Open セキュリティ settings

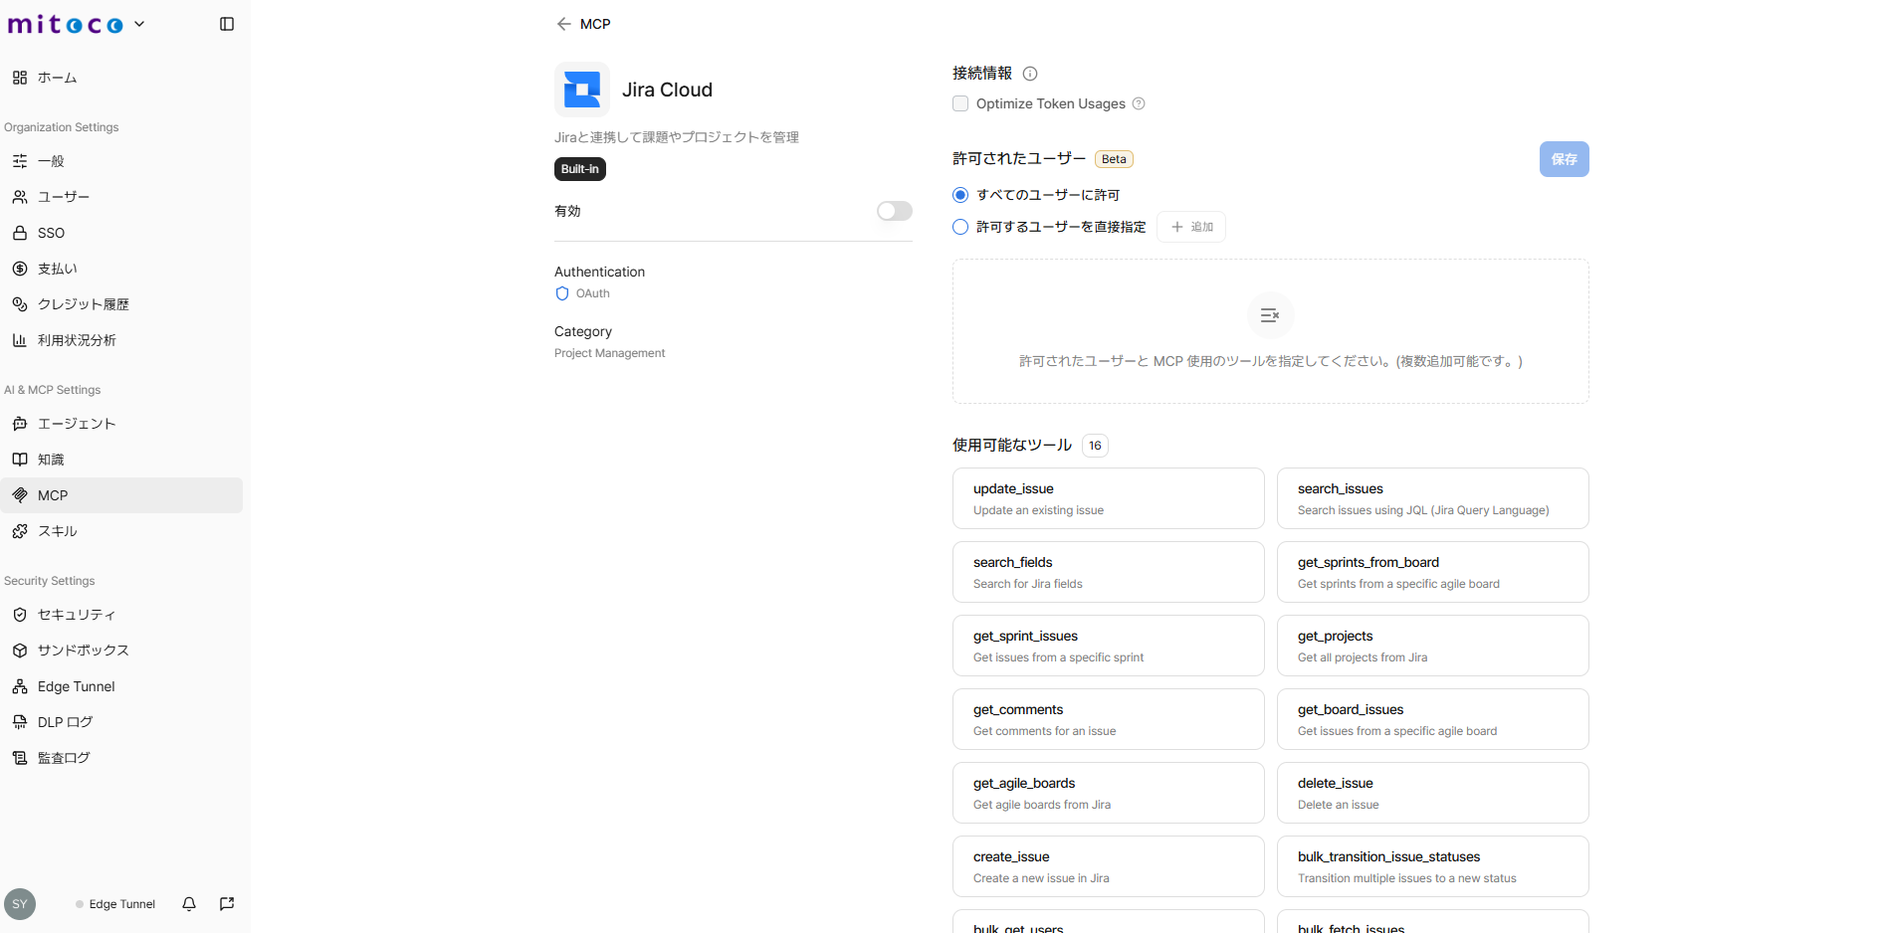[121, 615]
